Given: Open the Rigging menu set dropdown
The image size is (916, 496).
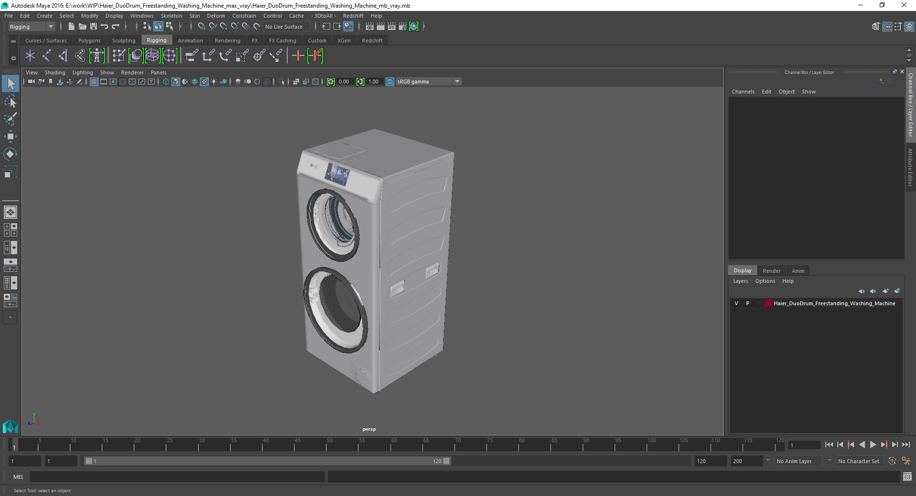Looking at the screenshot, I should pyautogui.click(x=31, y=27).
